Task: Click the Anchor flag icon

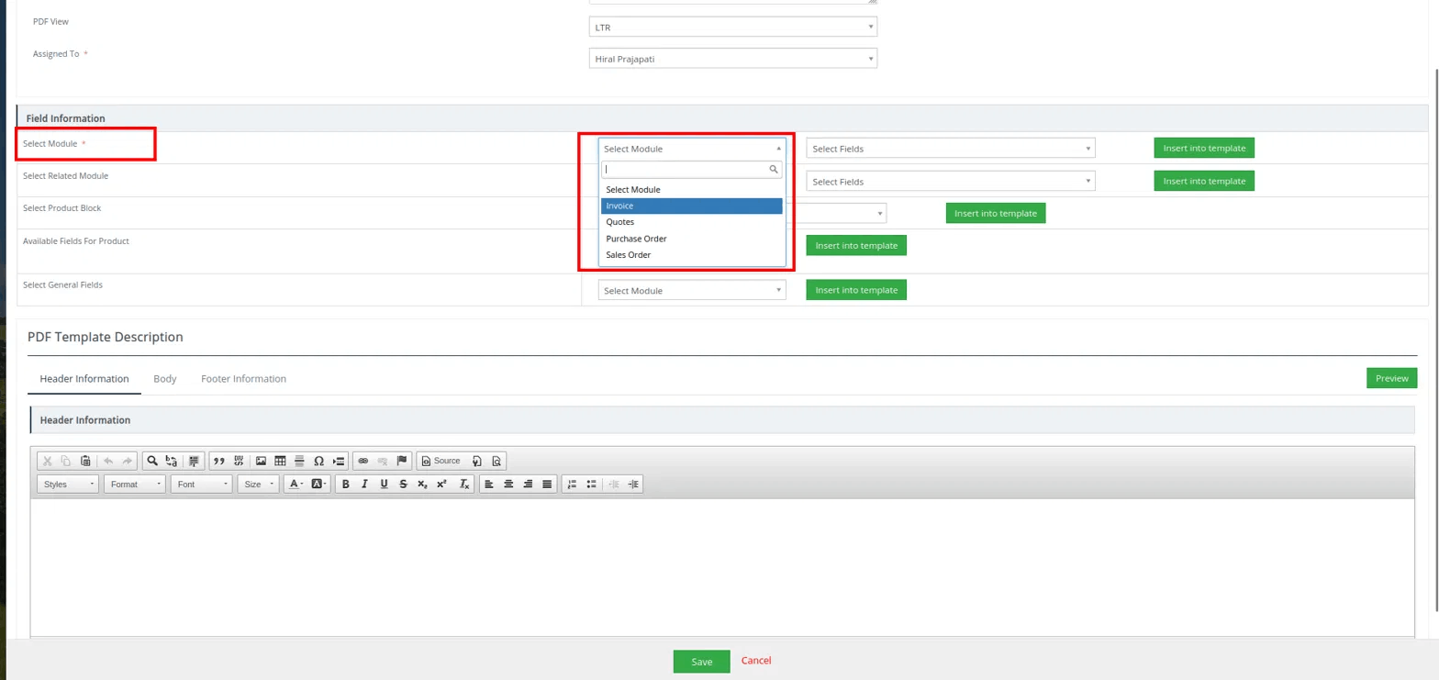Action: 401,461
